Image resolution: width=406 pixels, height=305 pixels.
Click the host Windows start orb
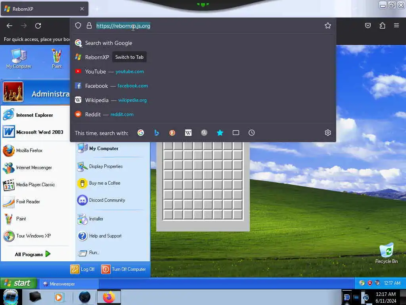(11, 297)
